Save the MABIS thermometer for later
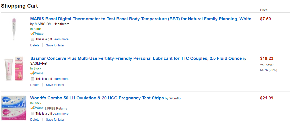The image size is (290, 125). 55,45
